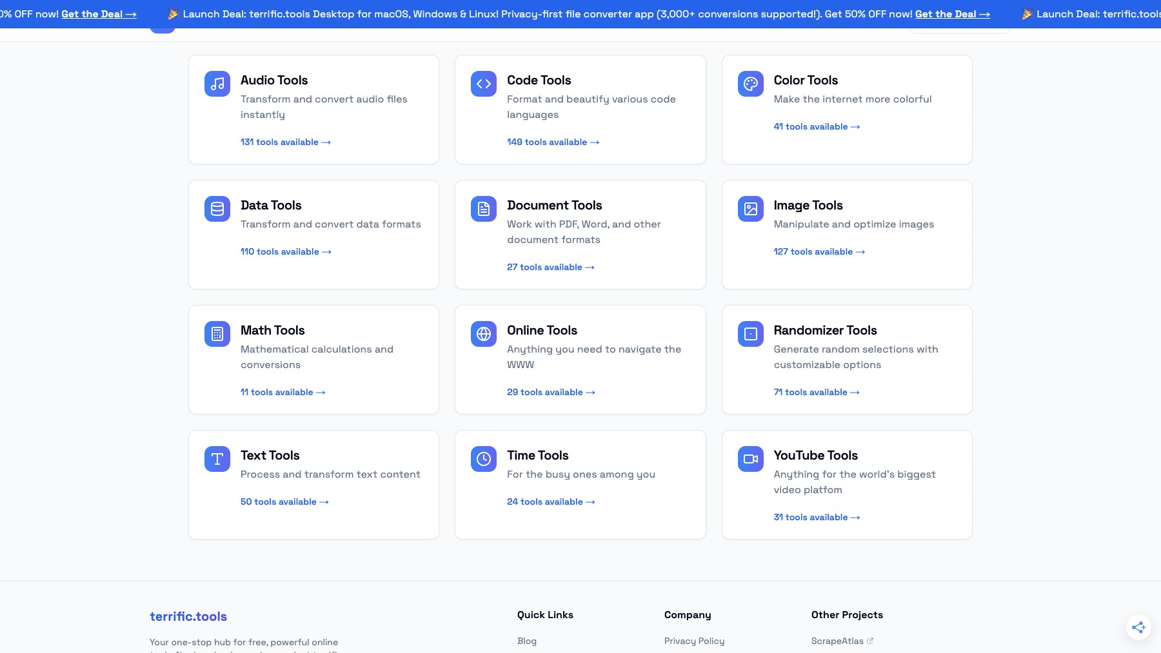1161x653 pixels.
Task: Open the floating share button
Action: tap(1138, 627)
